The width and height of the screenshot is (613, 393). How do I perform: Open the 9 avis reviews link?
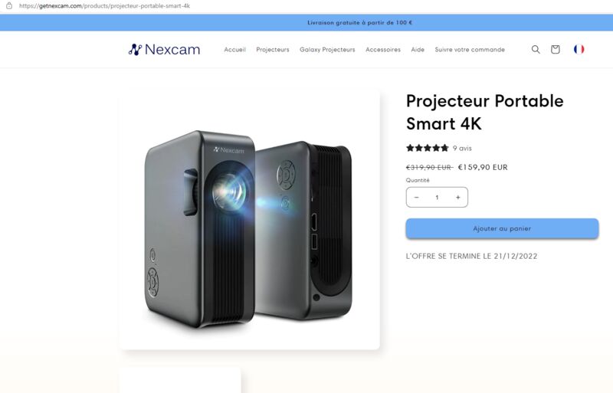(x=462, y=148)
